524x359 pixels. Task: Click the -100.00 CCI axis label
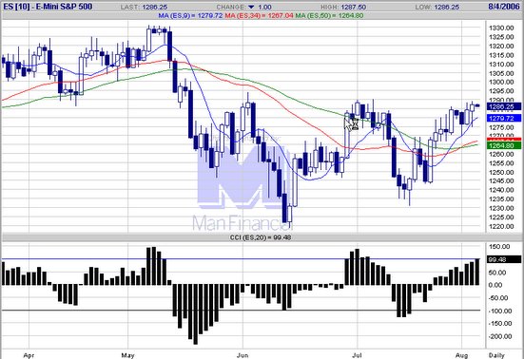point(499,311)
